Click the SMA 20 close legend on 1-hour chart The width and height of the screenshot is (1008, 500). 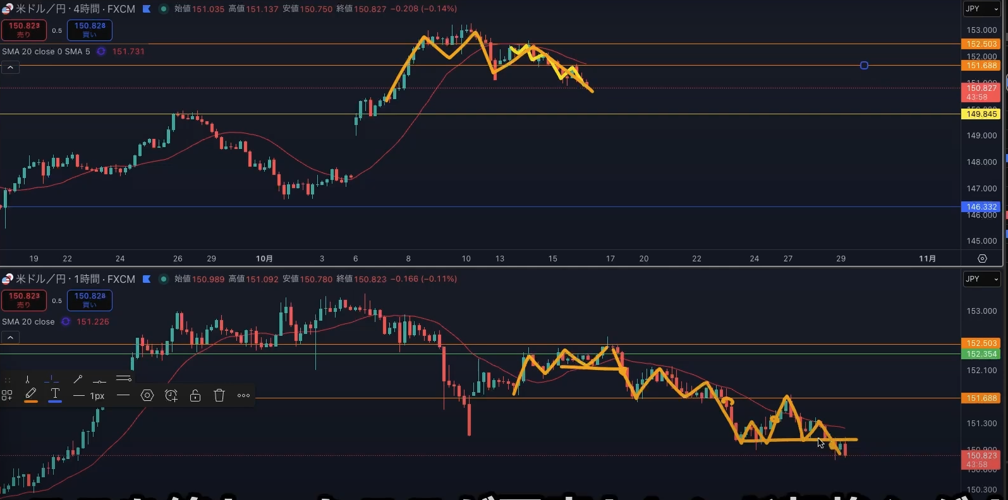[28, 322]
